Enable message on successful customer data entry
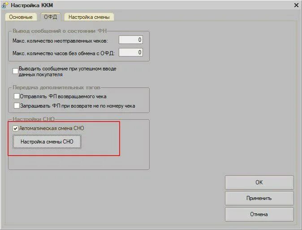The width and height of the screenshot is (302, 230). (x=15, y=71)
